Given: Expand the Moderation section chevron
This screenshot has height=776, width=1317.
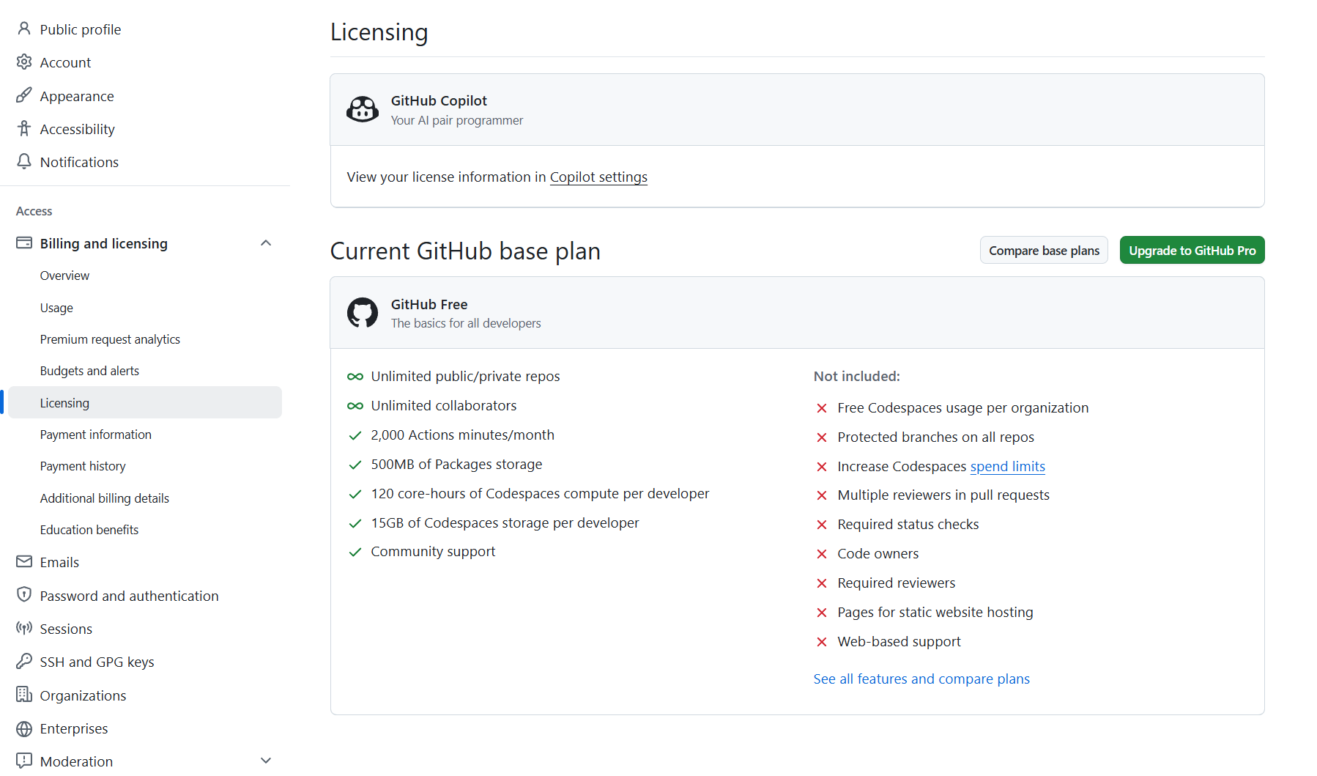Looking at the screenshot, I should pos(266,761).
